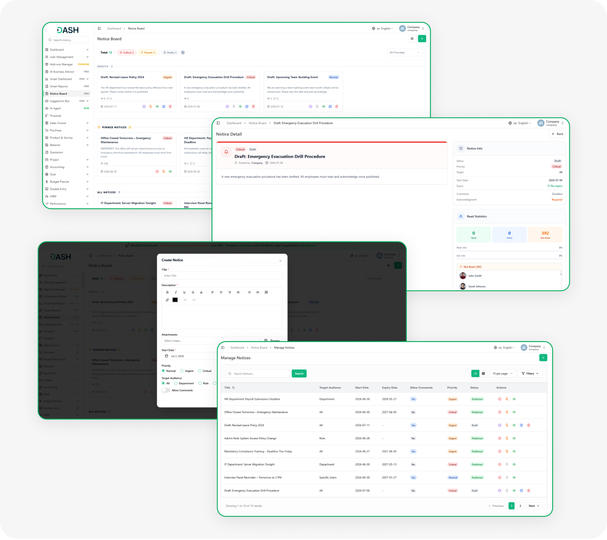Image resolution: width=607 pixels, height=540 pixels.
Task: Switch to grid view icon in Manage Notices
Action: (483, 374)
